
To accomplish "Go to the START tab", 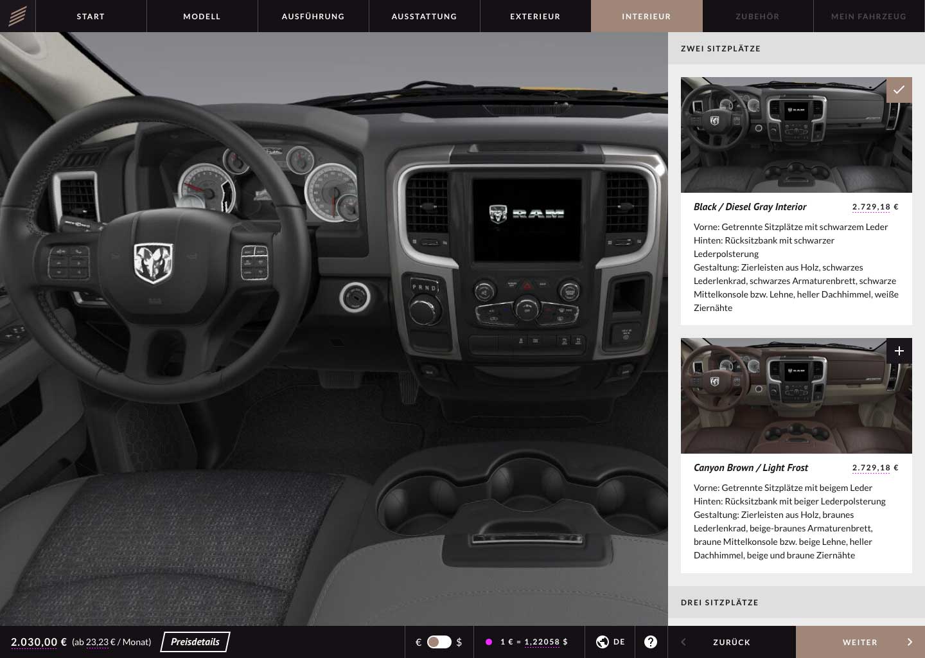I will [91, 16].
